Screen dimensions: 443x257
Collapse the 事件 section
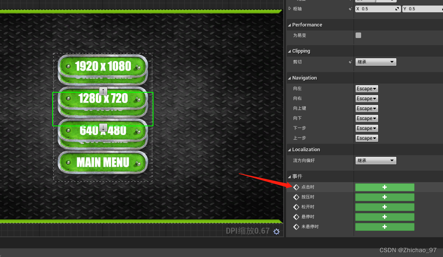point(289,177)
